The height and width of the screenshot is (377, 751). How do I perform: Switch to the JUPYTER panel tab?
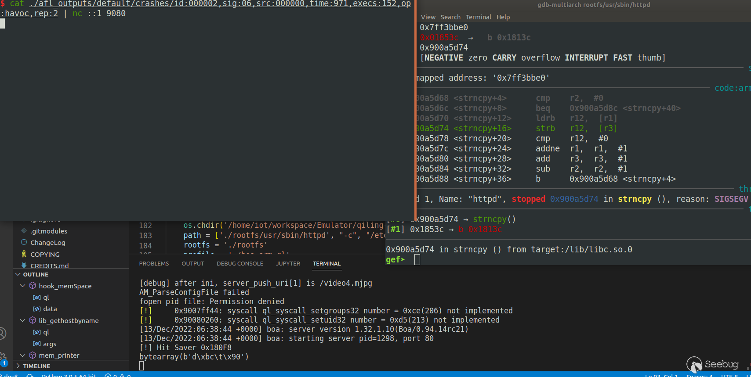click(x=288, y=264)
